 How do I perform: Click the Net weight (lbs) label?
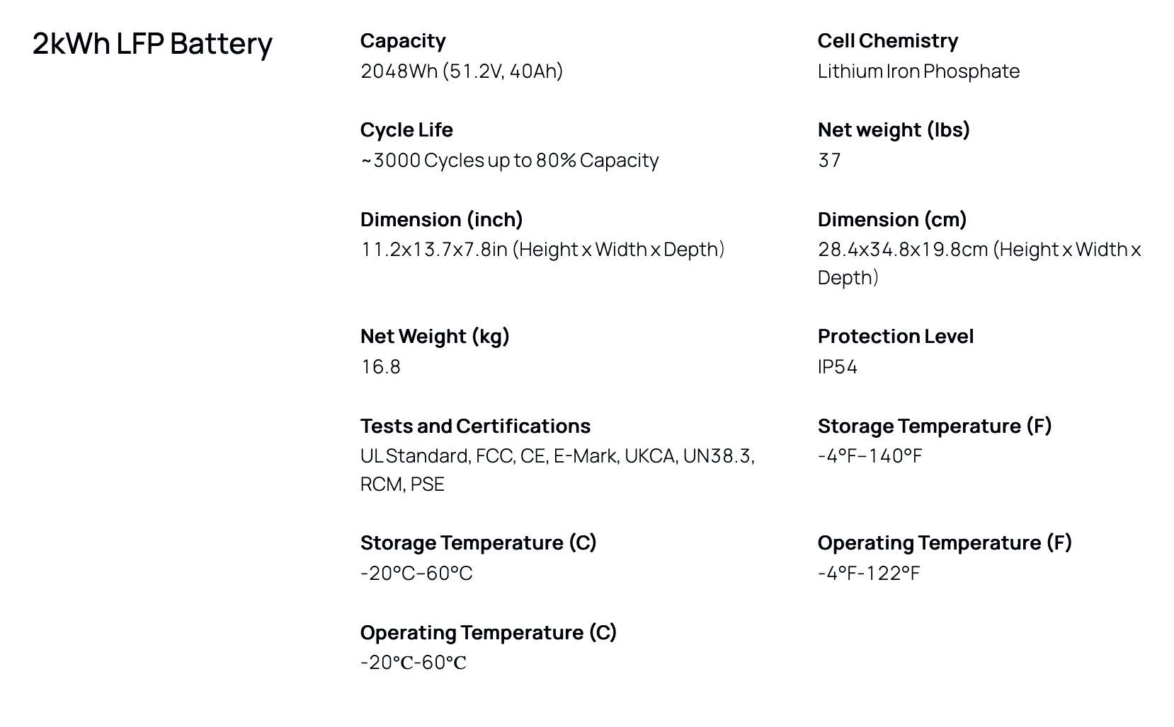coord(894,130)
